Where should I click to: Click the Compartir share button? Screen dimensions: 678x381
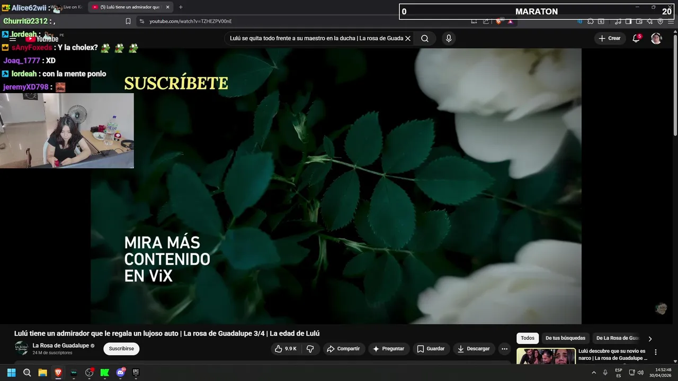point(343,349)
